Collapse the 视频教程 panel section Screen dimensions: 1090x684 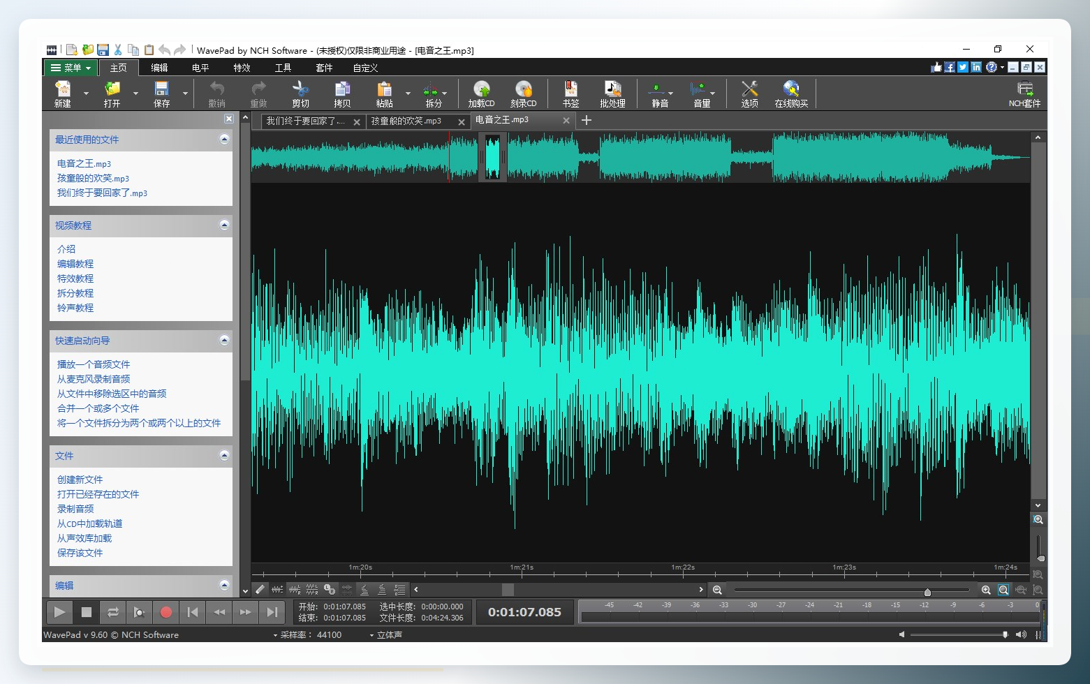point(224,225)
